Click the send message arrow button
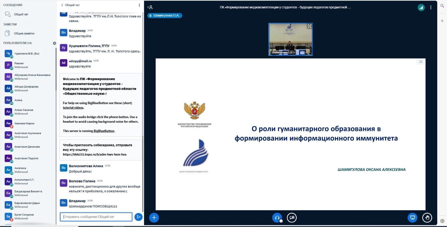Screen dimensions: 447x227 click(x=138, y=217)
